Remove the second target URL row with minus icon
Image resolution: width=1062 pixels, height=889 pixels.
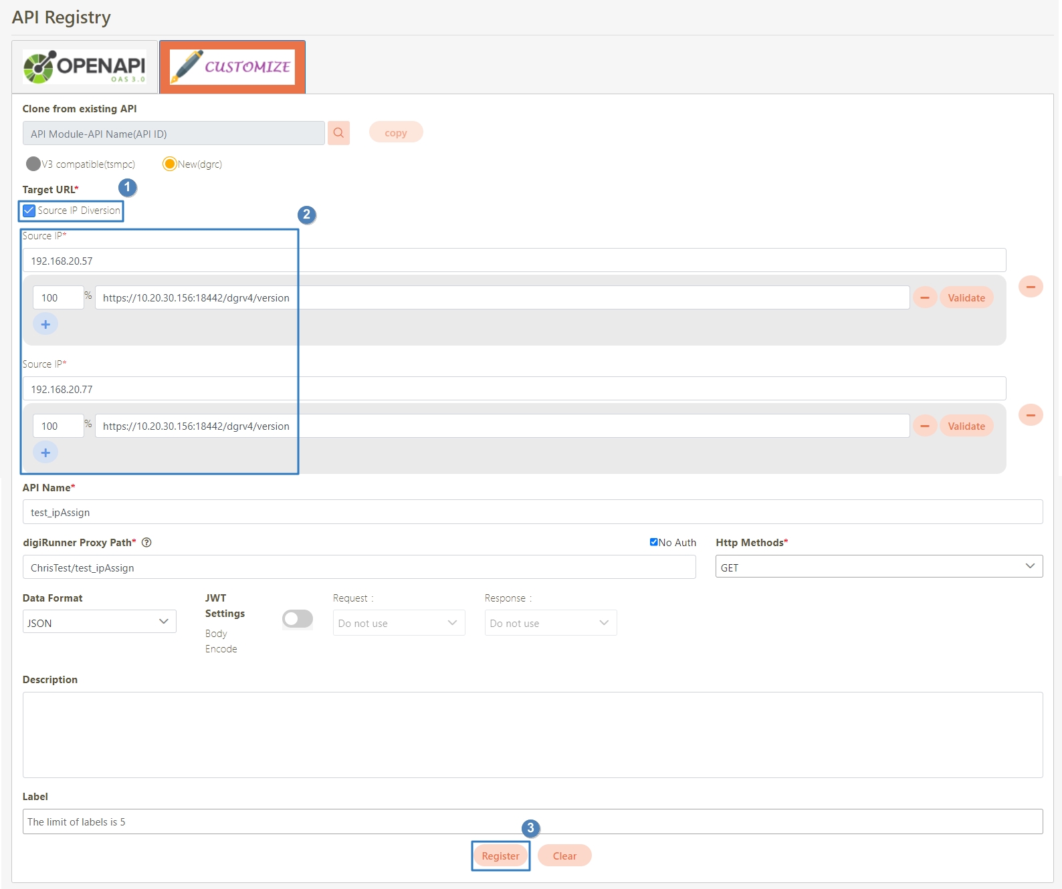(924, 426)
